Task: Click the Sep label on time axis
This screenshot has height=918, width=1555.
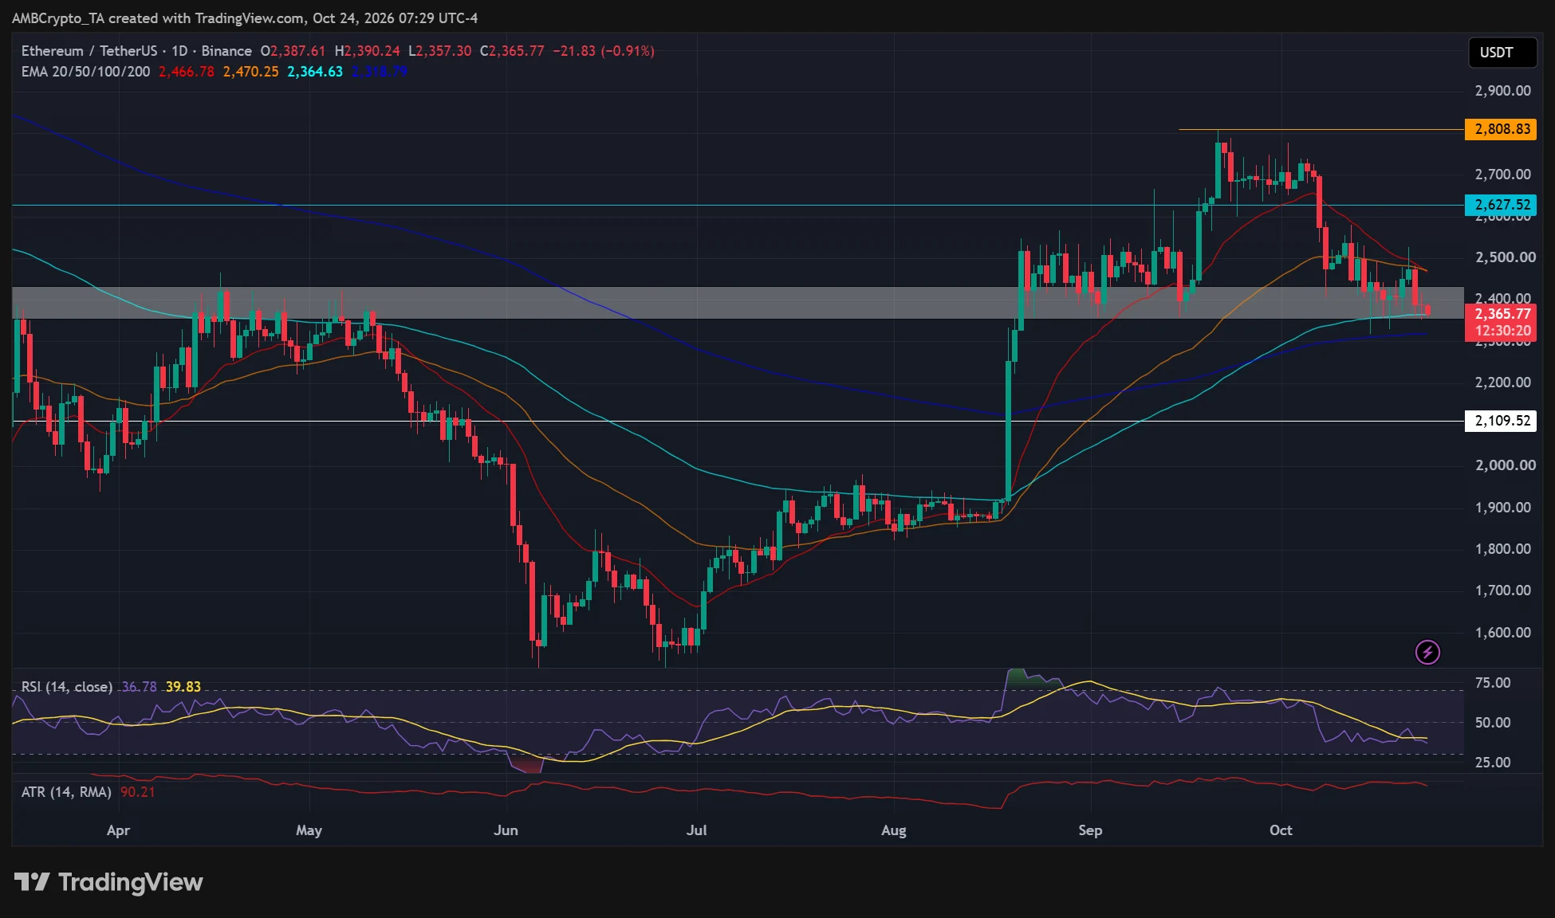Action: point(1090,830)
